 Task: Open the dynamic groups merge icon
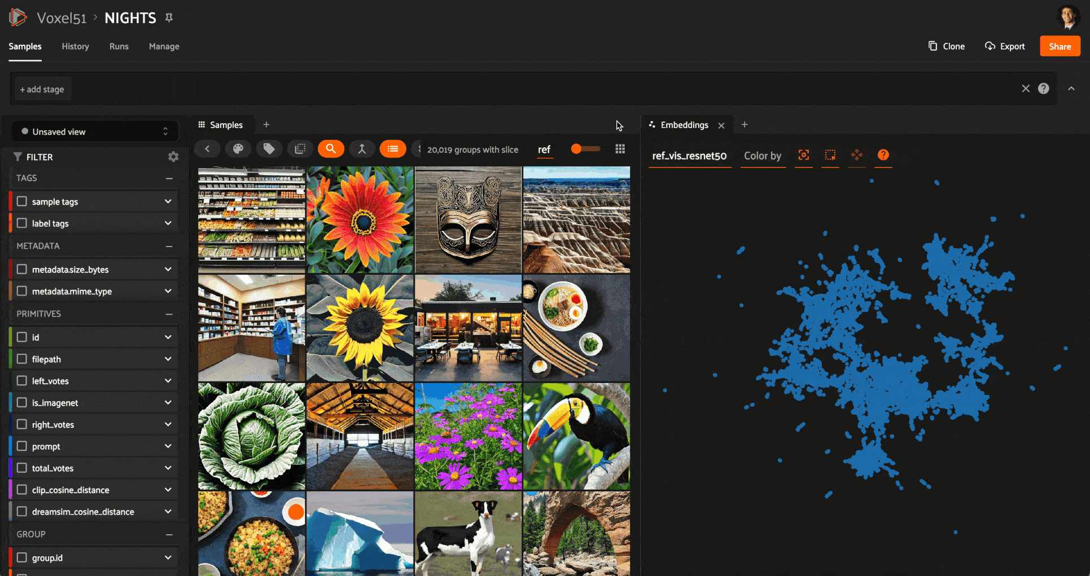tap(362, 149)
